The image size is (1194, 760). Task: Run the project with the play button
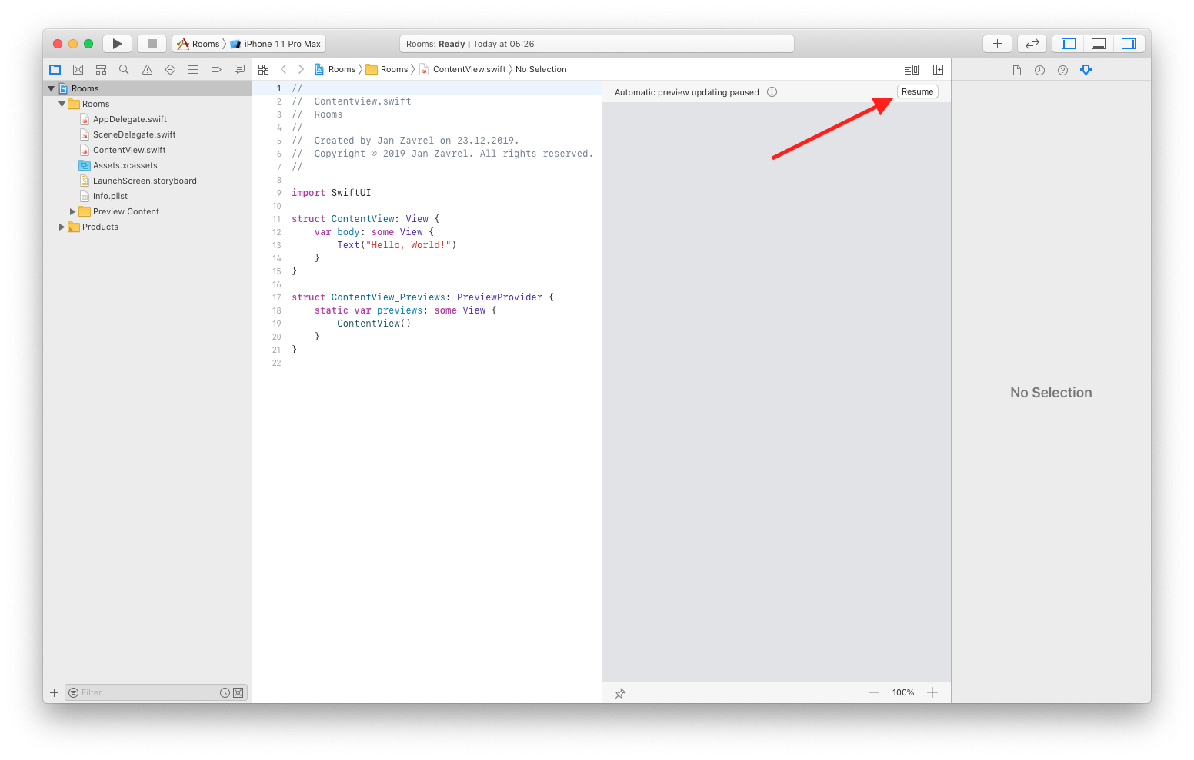(x=117, y=43)
